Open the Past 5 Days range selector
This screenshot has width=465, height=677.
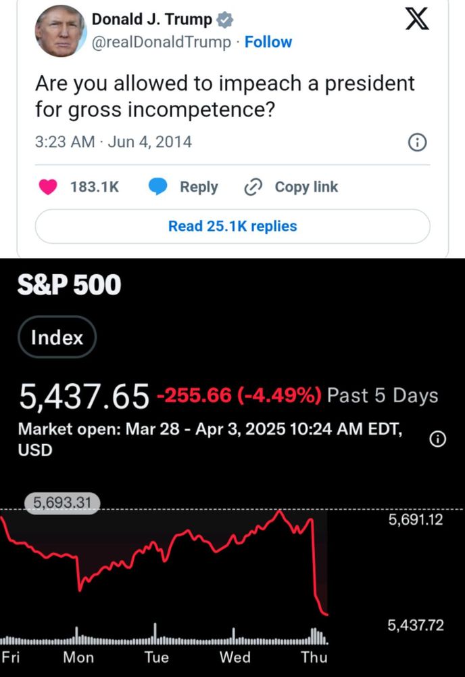pos(383,395)
